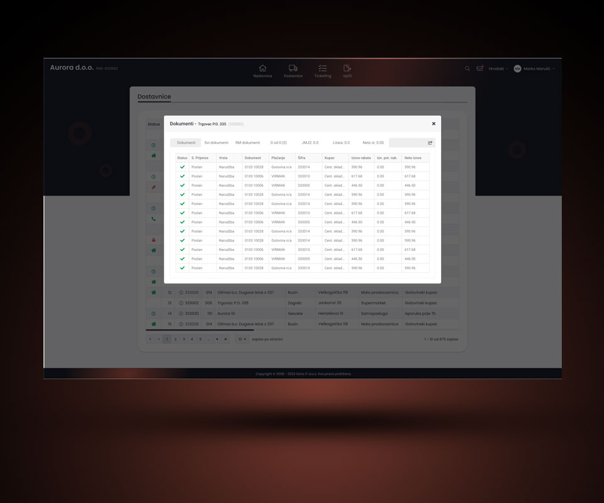Click the export icon in the dialog

pyautogui.click(x=430, y=143)
